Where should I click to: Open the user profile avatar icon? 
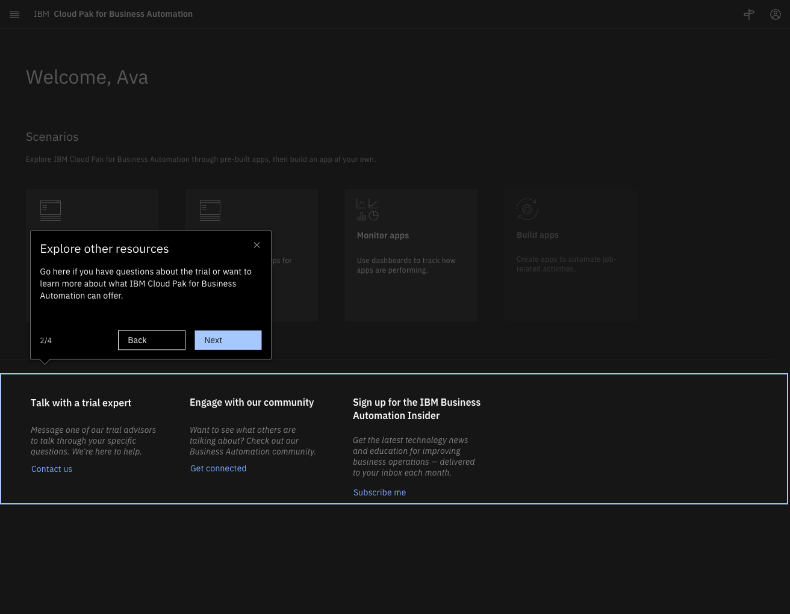coord(776,14)
